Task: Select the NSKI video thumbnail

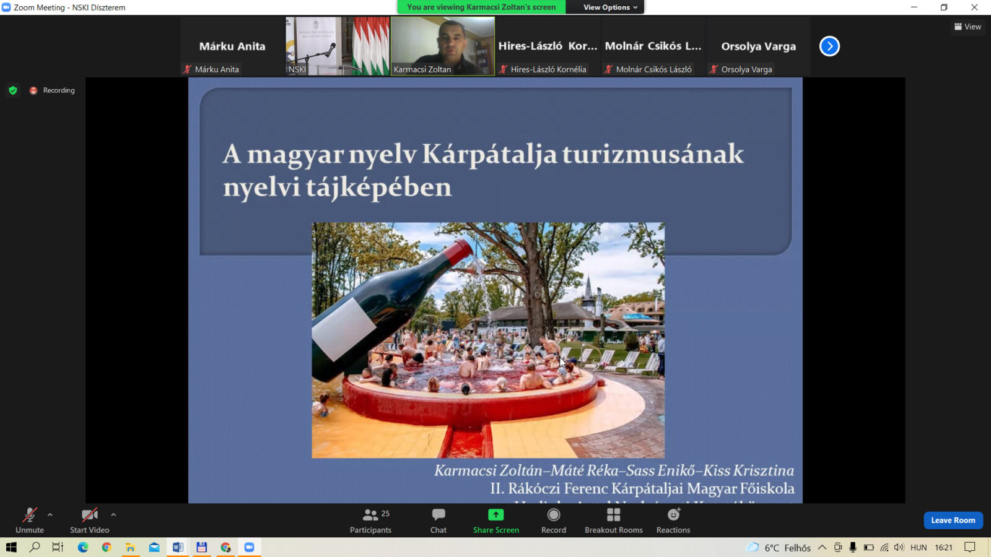Action: click(337, 46)
